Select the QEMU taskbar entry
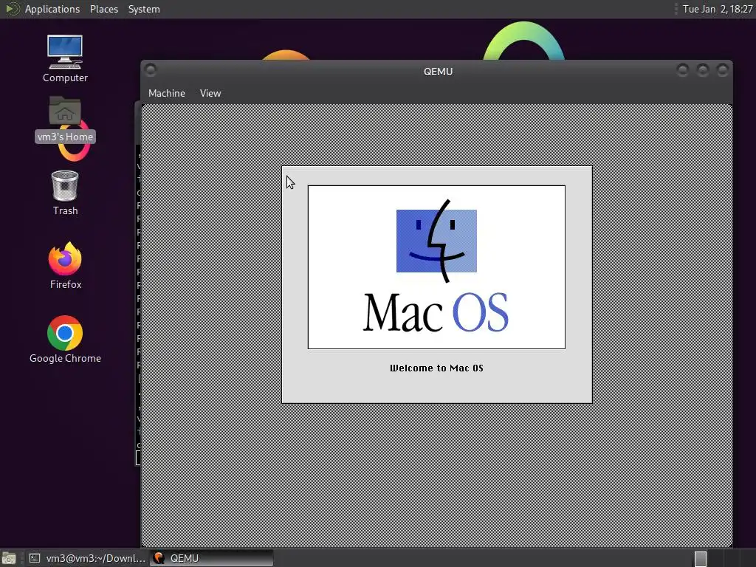This screenshot has height=567, width=756. pos(212,558)
